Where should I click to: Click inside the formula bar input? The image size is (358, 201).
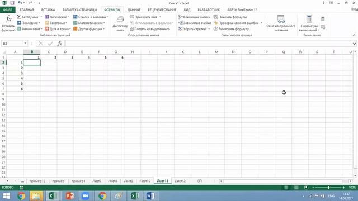pos(208,44)
